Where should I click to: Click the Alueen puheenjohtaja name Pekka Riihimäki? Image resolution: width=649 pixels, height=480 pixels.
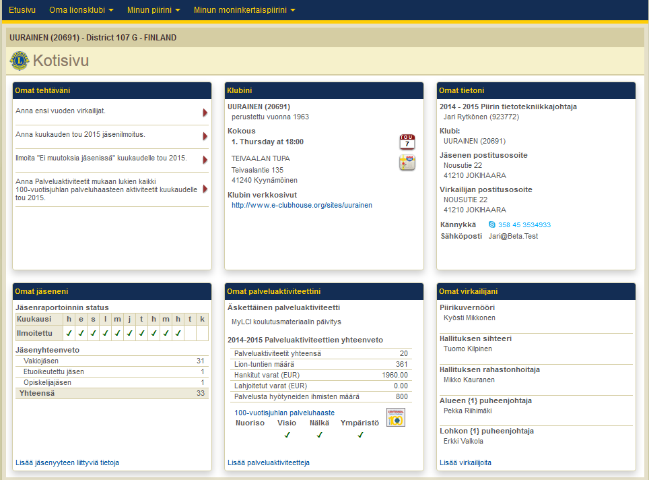(x=468, y=411)
